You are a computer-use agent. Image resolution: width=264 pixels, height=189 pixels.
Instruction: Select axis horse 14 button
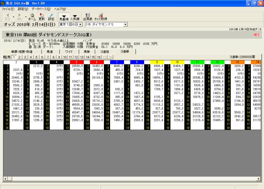click(x=87, y=57)
